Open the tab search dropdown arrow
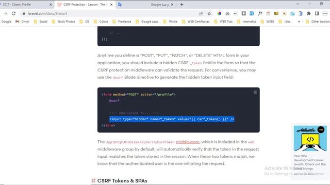Image resolution: width=330 pixels, height=185 pixels. (x=298, y=4)
